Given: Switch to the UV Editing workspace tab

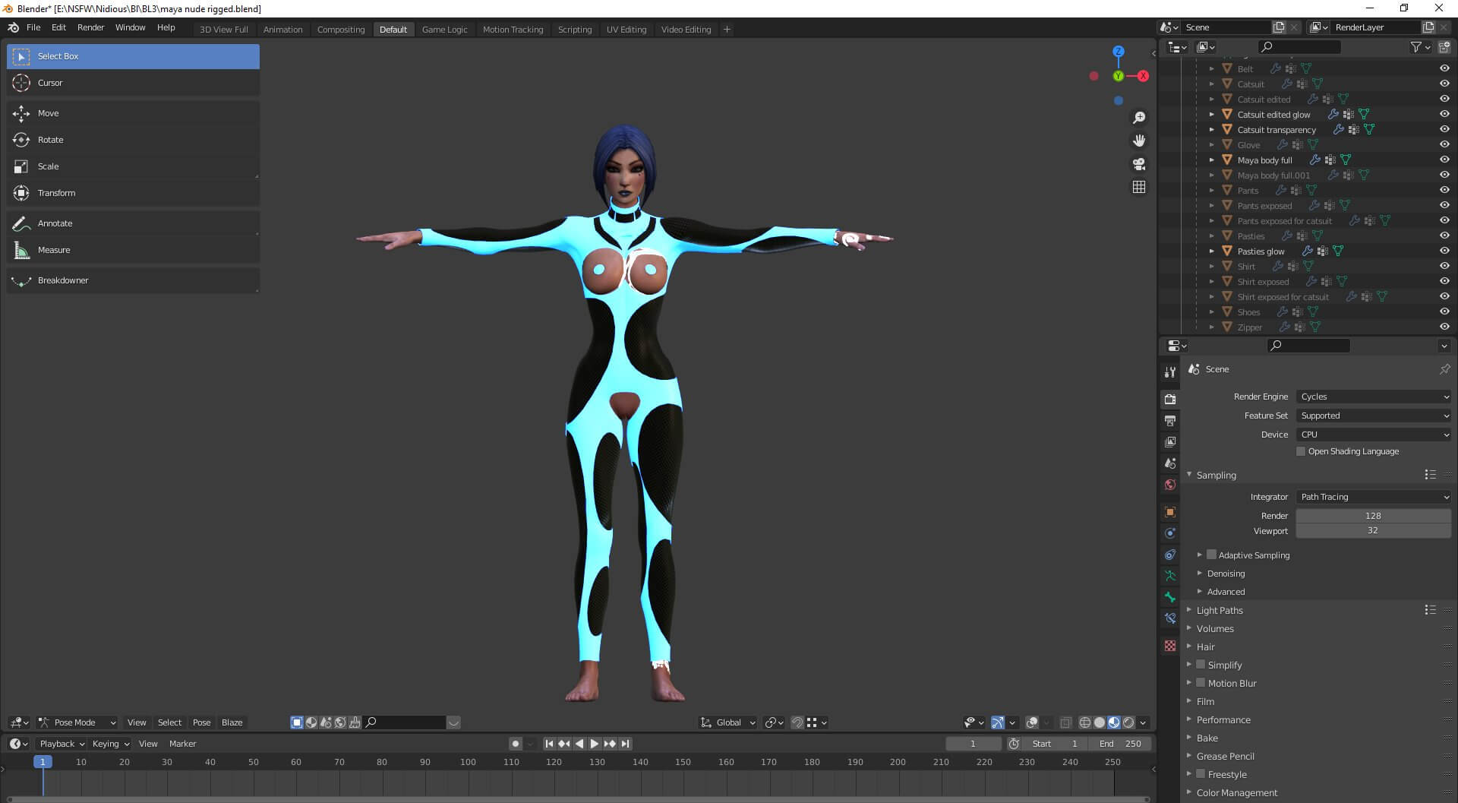Looking at the screenshot, I should point(626,30).
